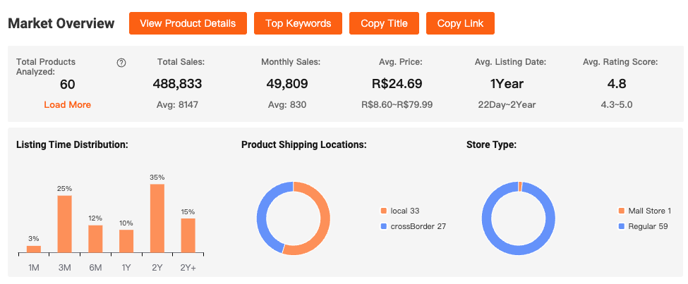
Task: Click the Total Sales value 488,833
Action: point(177,84)
